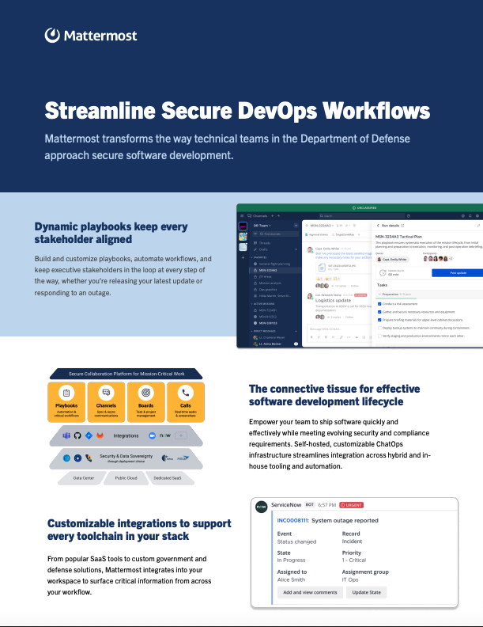Toggle the 'Conduct a risk assessment' checkbox

(x=379, y=303)
